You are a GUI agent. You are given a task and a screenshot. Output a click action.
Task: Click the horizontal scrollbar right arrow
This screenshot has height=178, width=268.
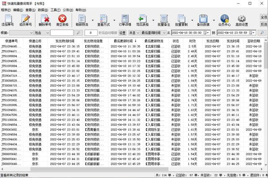(x=261, y=169)
